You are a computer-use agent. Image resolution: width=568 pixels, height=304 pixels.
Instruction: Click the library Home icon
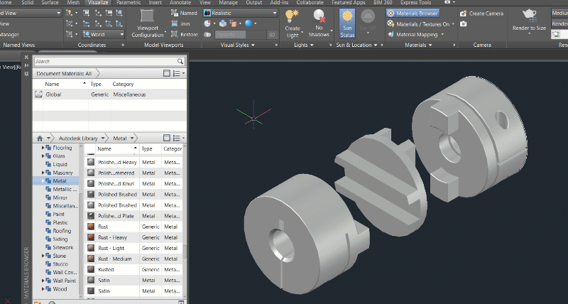tap(40, 138)
